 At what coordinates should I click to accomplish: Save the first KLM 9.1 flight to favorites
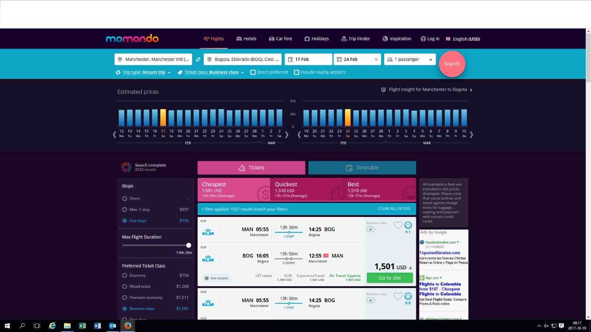(x=398, y=225)
